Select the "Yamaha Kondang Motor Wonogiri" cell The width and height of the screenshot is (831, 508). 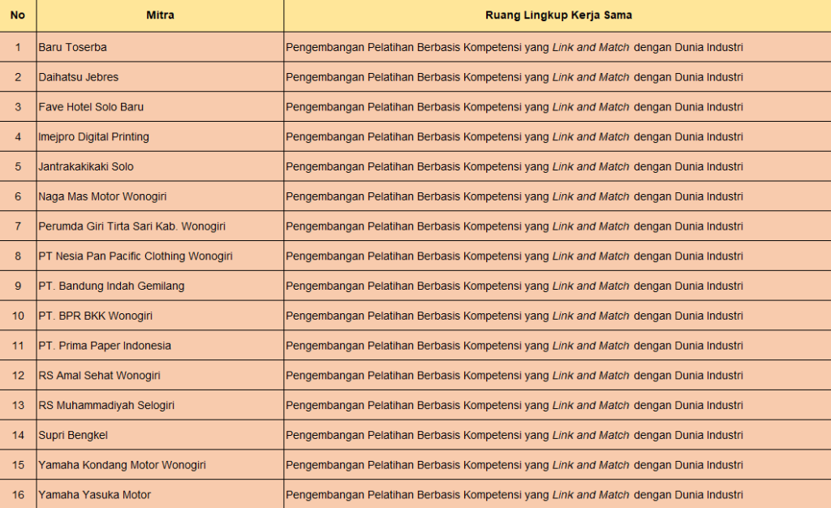160,465
